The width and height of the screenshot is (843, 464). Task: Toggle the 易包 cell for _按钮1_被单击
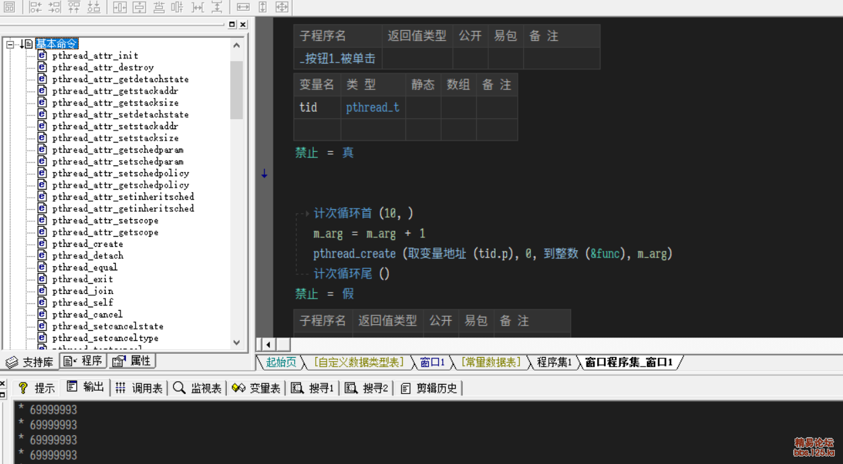point(505,59)
